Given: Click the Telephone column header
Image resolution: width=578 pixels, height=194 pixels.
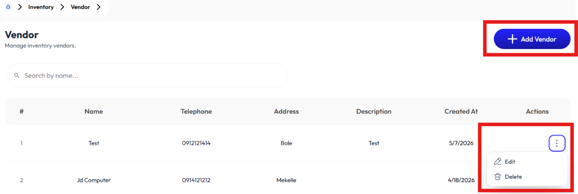Looking at the screenshot, I should [196, 111].
